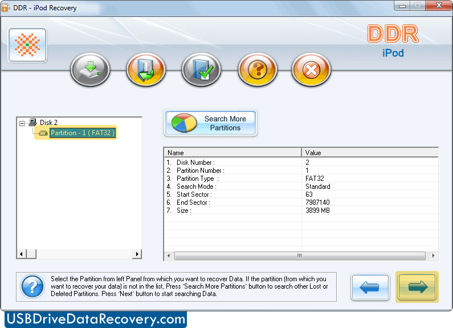The width and height of the screenshot is (453, 328).
Task: Open help via question mark toolbar icon
Action: point(258,70)
